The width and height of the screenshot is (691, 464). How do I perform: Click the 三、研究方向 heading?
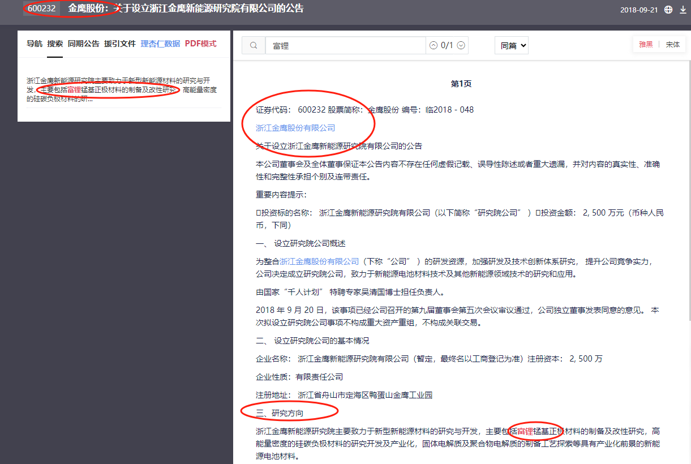(x=280, y=413)
